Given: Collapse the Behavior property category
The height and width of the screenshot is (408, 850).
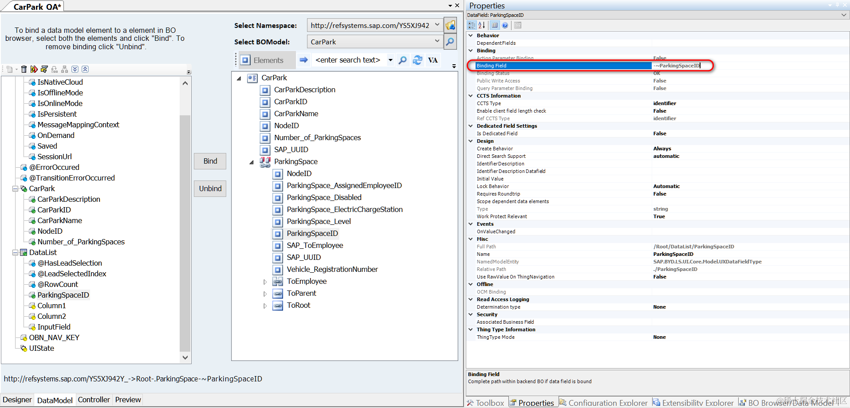Looking at the screenshot, I should point(471,35).
